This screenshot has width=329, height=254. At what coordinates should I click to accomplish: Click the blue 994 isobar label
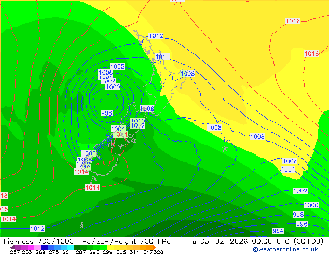(x=278, y=231)
